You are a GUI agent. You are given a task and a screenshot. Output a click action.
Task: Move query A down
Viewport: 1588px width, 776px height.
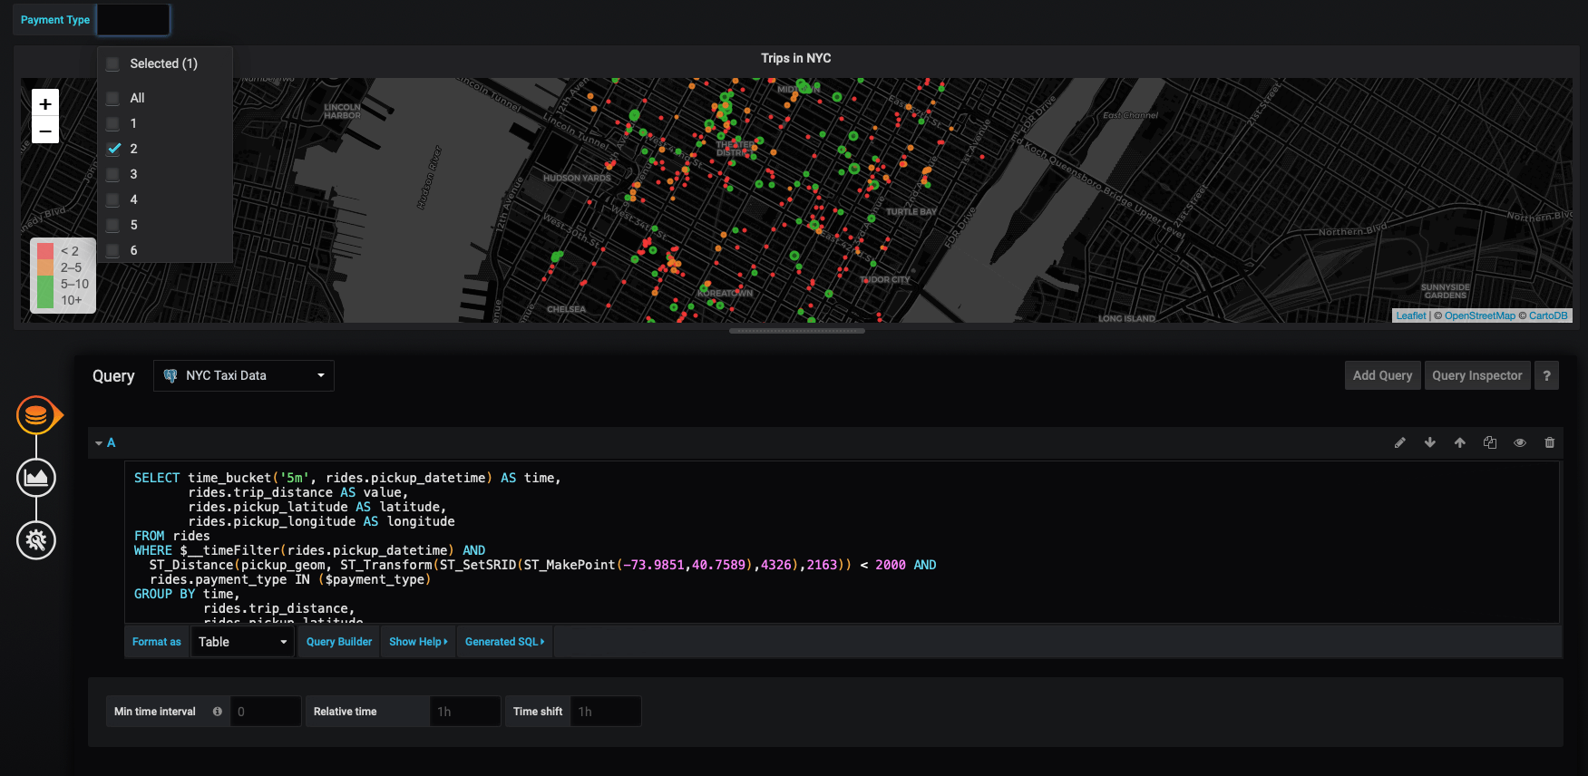1430,442
